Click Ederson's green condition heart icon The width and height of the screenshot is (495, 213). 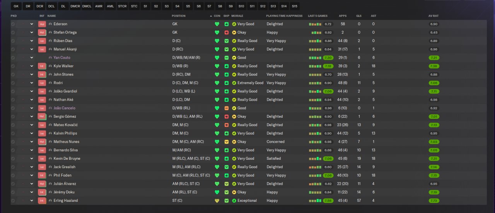tap(217, 24)
